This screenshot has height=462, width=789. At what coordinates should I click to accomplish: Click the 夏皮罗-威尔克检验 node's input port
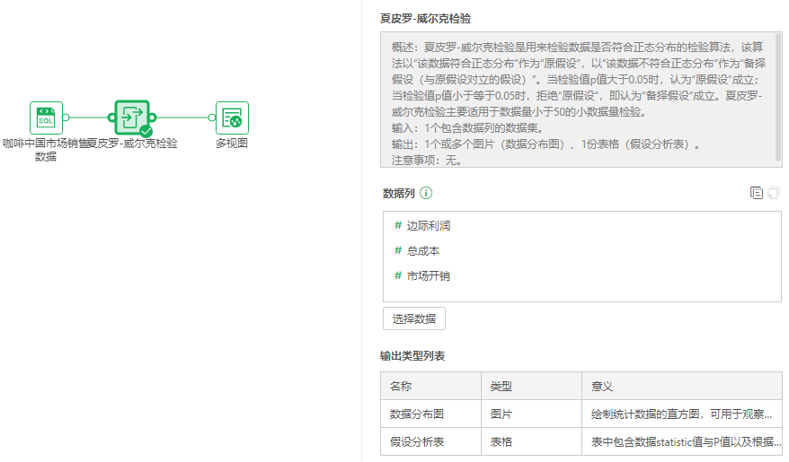[x=112, y=118]
